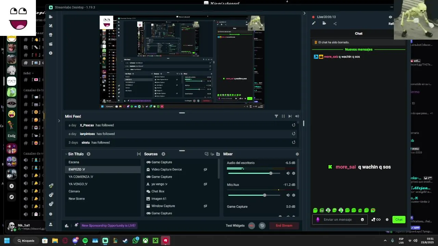Open Streamlabs settings gear in sidebar

click(x=51, y=214)
